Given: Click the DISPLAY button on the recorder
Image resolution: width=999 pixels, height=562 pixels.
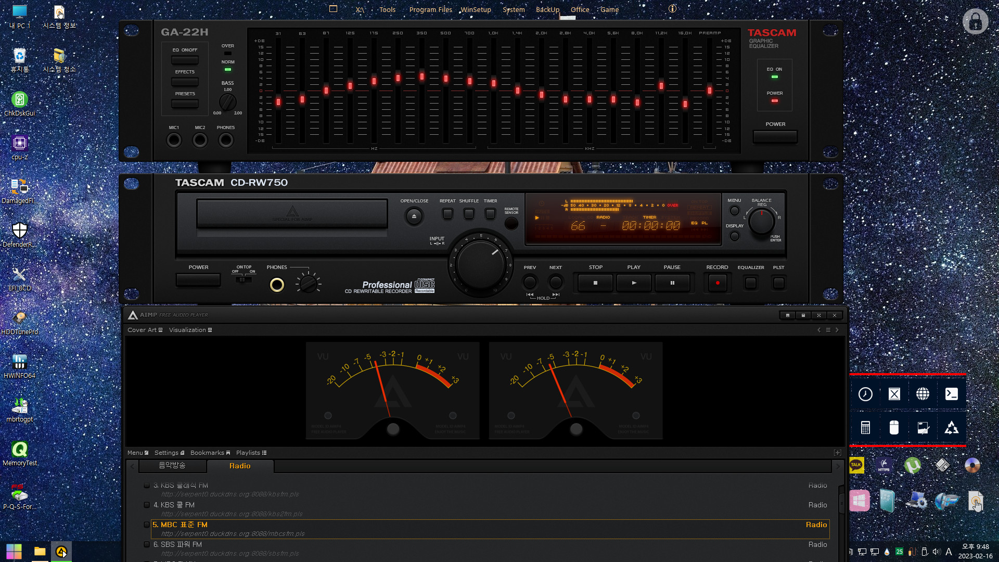Looking at the screenshot, I should (x=734, y=236).
